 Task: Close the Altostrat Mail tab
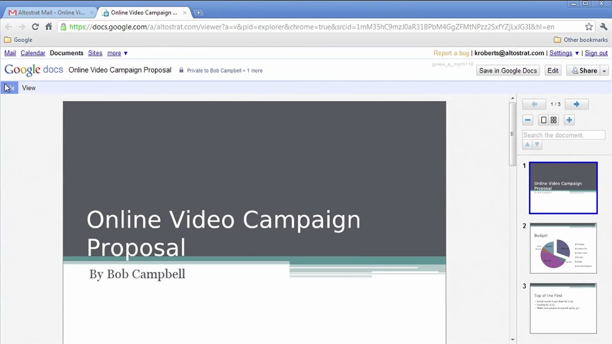pyautogui.click(x=92, y=12)
